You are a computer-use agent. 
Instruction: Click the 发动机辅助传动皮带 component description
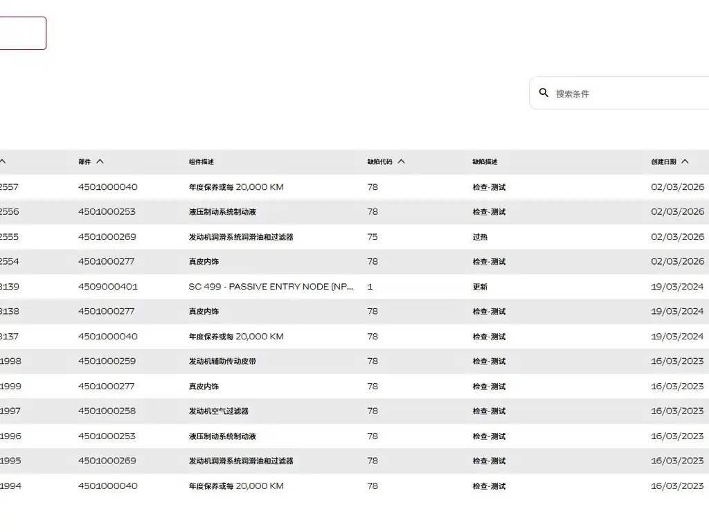(x=222, y=362)
